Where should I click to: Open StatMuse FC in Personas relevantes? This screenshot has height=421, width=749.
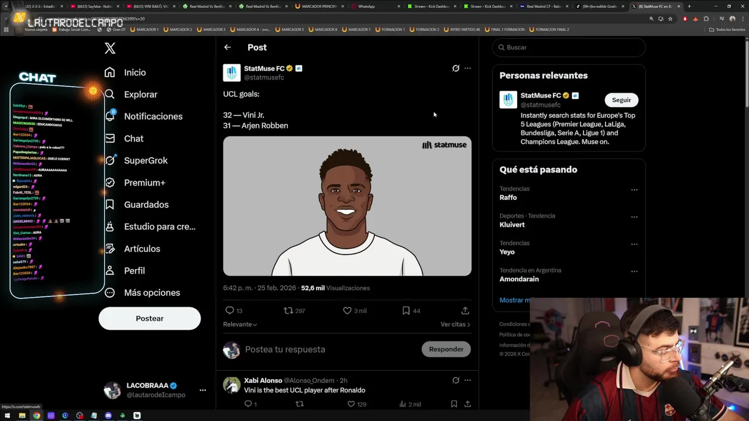coord(541,95)
